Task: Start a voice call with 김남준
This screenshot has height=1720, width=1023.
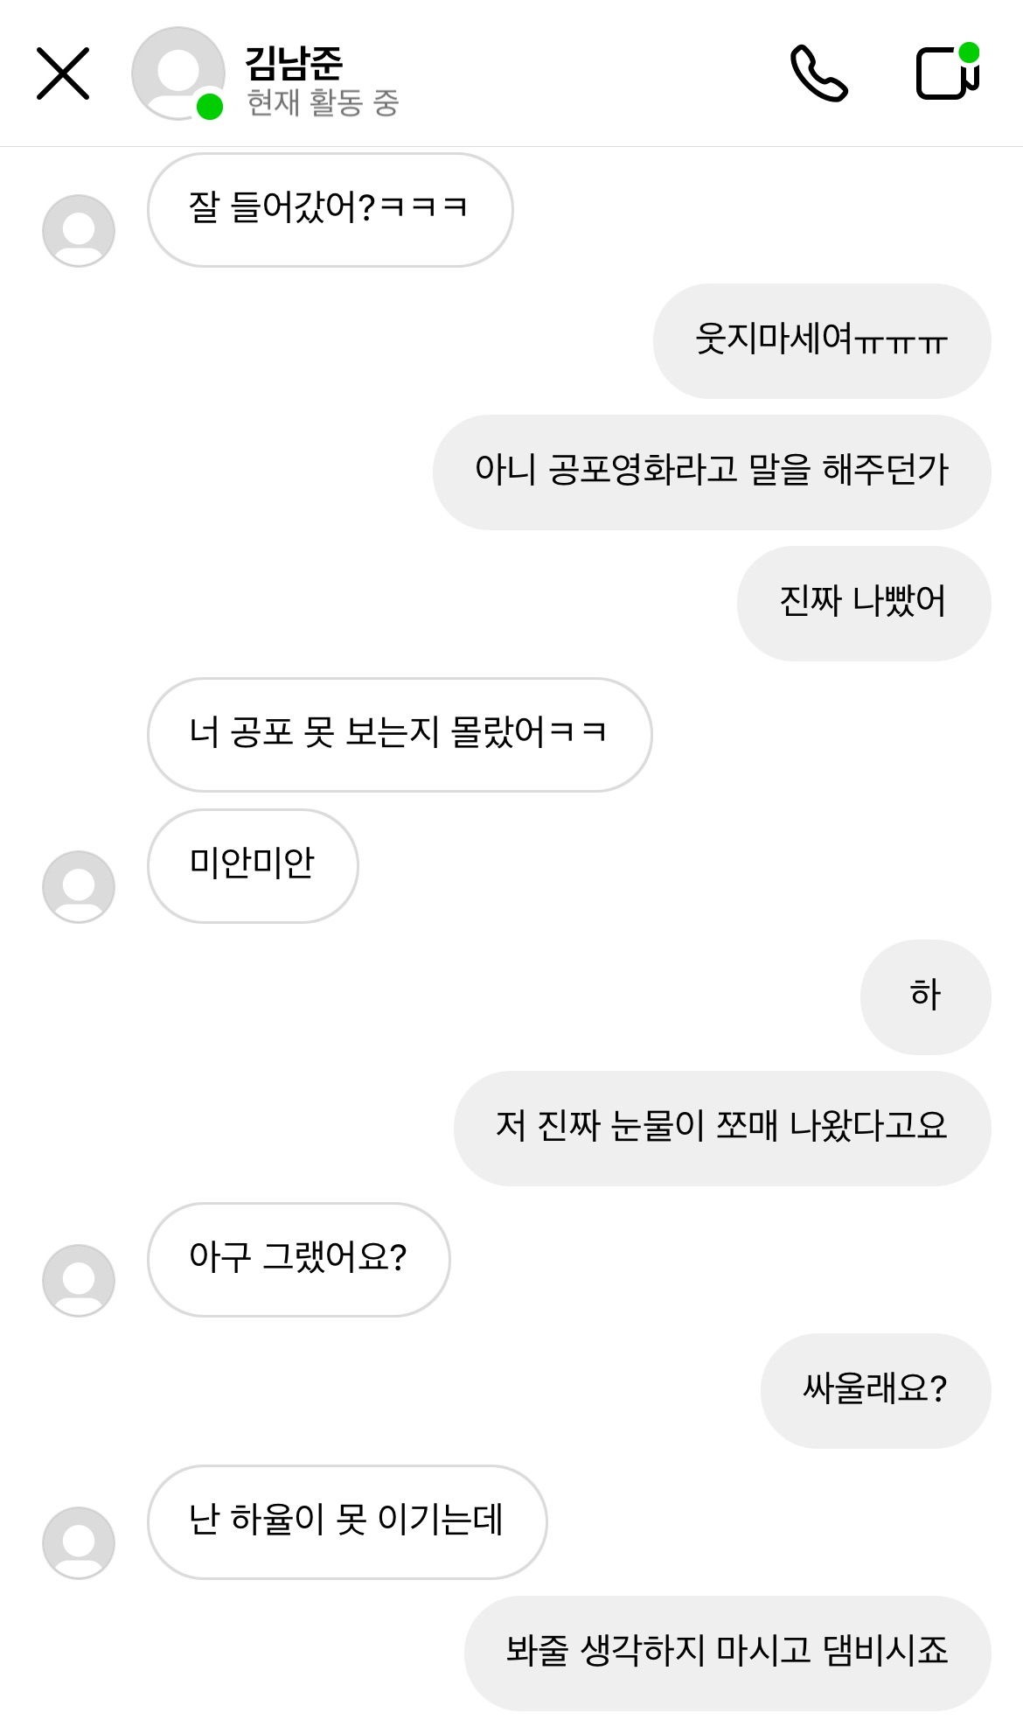Action: tap(818, 73)
